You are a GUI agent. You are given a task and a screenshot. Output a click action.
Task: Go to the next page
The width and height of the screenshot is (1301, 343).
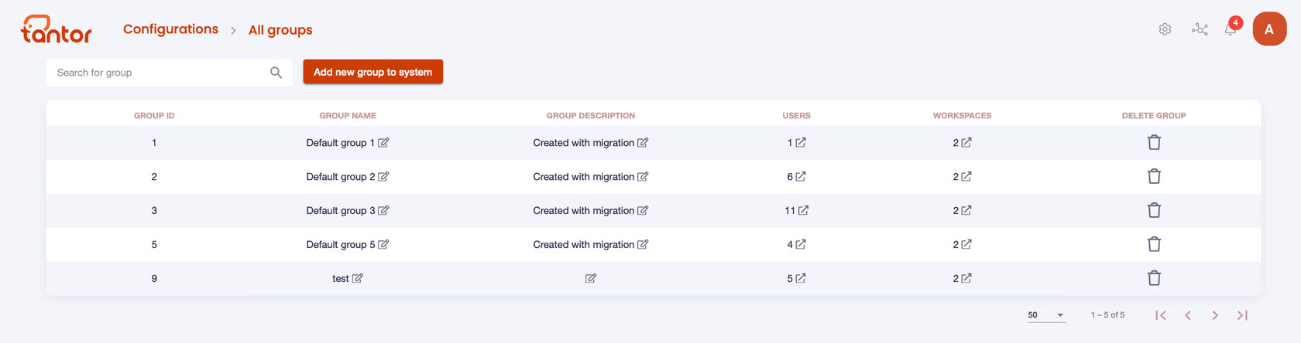[1215, 315]
